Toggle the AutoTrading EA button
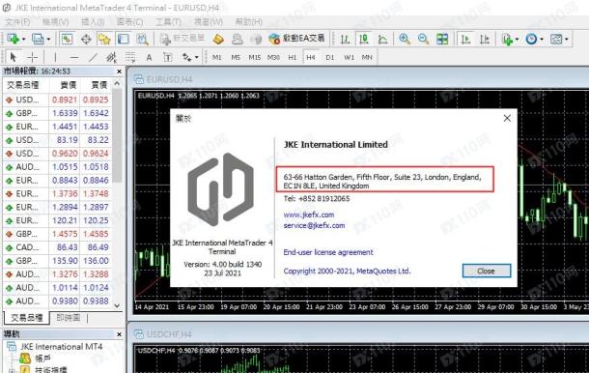Image resolution: width=589 pixels, height=373 pixels. point(296,39)
